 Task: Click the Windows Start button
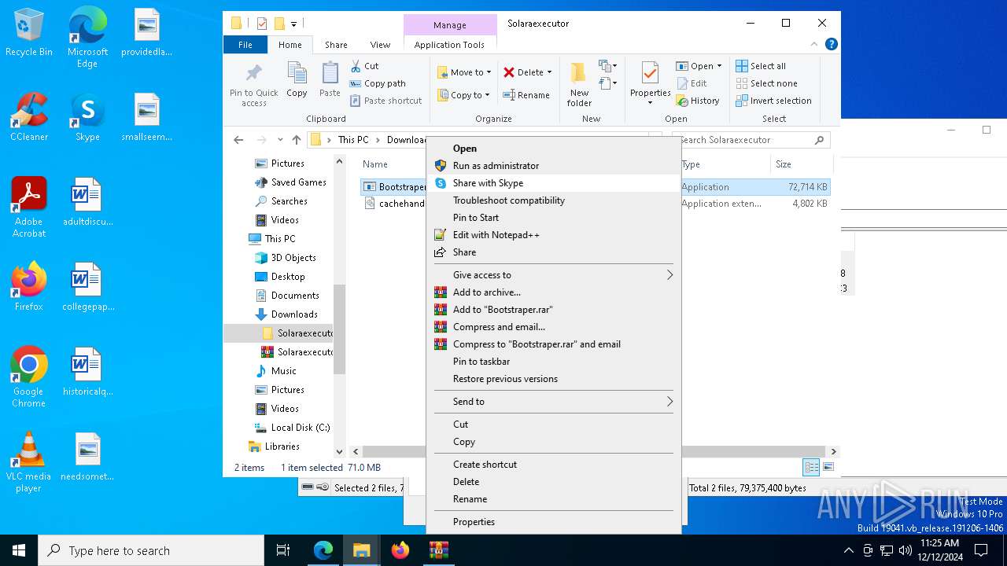pyautogui.click(x=19, y=550)
